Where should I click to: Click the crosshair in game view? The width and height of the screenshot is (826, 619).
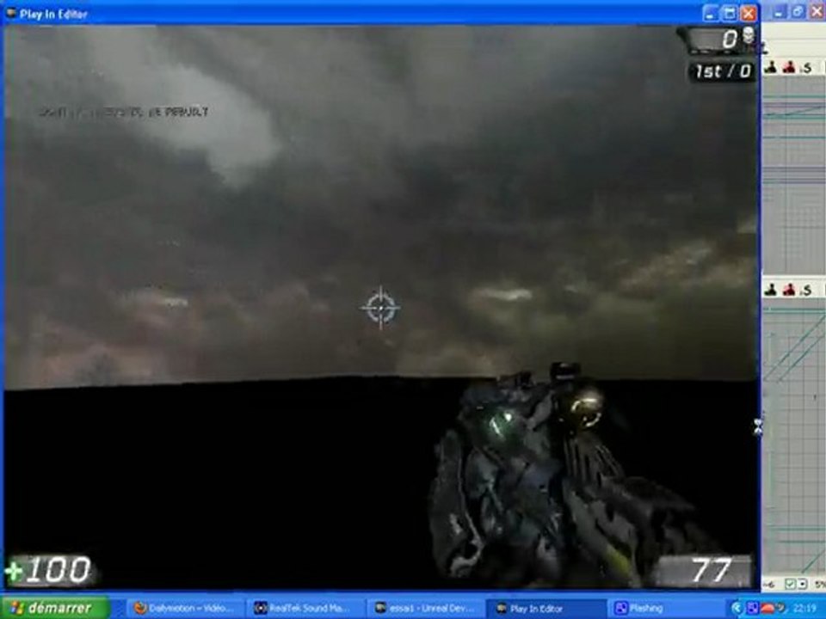click(380, 308)
